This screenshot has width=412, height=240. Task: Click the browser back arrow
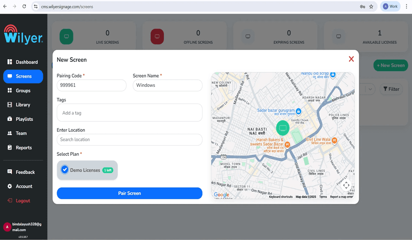tap(5, 7)
